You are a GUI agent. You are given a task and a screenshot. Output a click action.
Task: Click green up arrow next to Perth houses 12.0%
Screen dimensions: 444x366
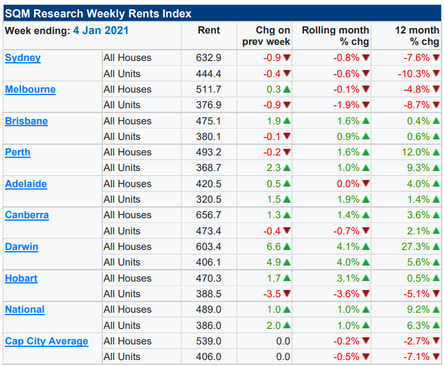(435, 152)
